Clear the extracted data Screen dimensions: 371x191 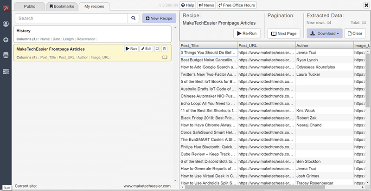click(355, 33)
